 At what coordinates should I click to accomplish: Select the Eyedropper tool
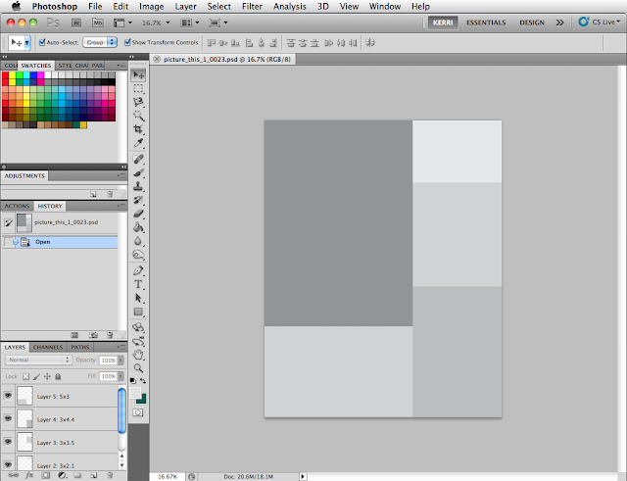point(138,143)
